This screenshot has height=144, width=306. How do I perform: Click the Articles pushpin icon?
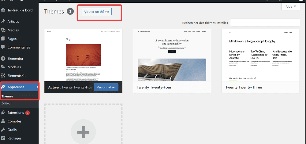point(3,21)
